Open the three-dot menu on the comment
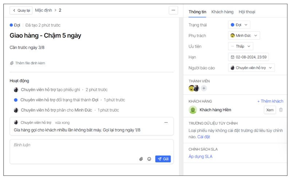This screenshot has height=178, width=290. 166,122
